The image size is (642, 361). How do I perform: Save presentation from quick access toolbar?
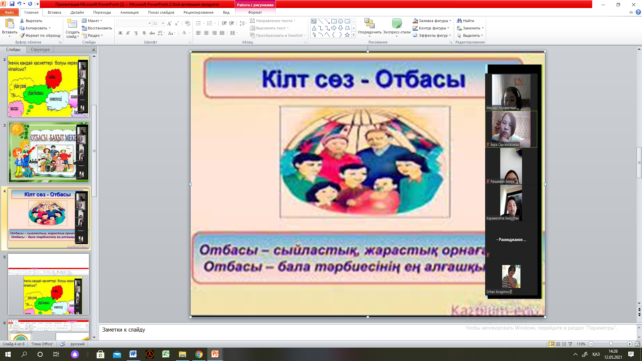(12, 4)
